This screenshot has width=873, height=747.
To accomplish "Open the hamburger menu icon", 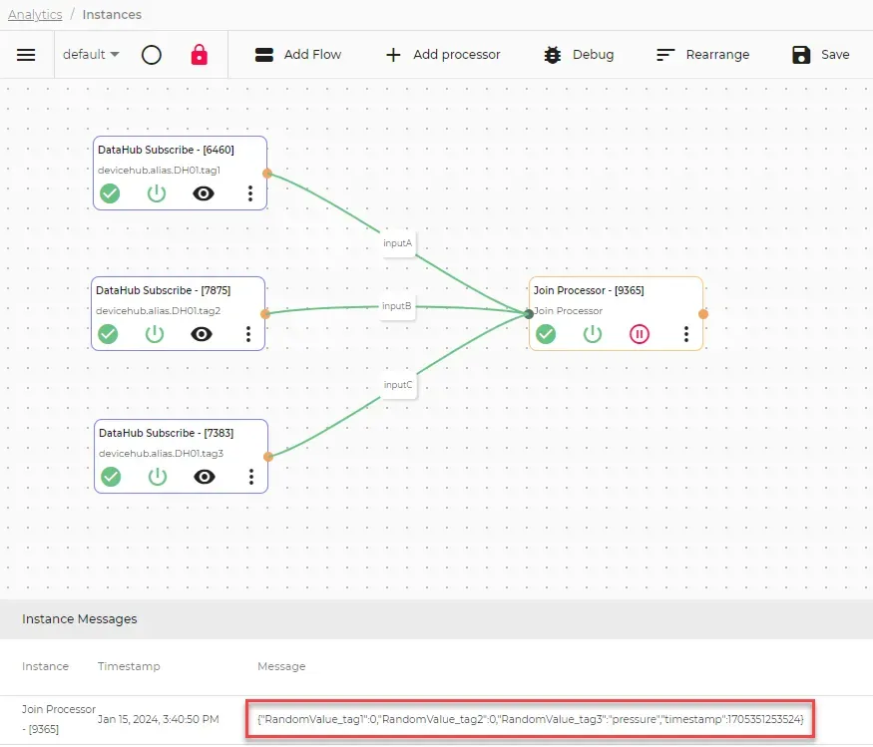I will [x=26, y=55].
